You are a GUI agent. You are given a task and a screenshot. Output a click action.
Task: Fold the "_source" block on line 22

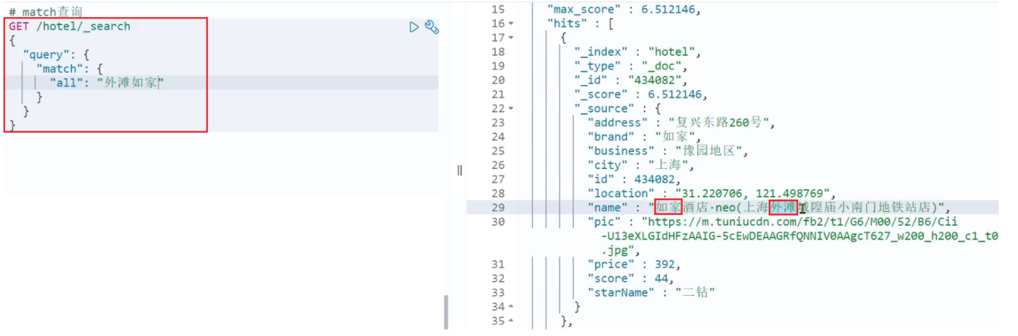pos(511,108)
